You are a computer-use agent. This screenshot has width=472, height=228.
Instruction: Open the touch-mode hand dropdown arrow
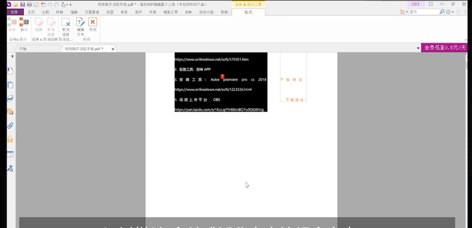tap(67, 4)
